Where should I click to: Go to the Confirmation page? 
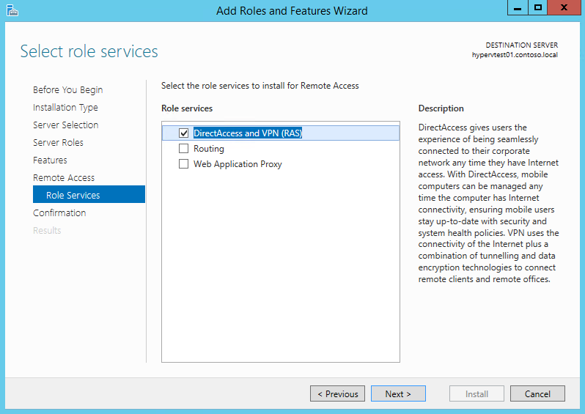pos(59,212)
